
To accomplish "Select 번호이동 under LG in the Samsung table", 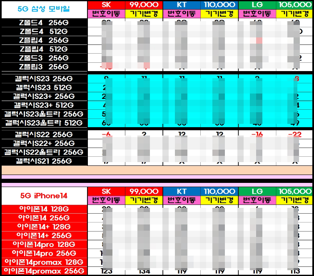I will coord(257,14).
